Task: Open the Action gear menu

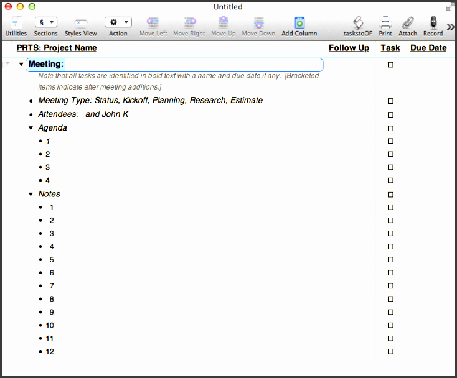Action: point(118,22)
